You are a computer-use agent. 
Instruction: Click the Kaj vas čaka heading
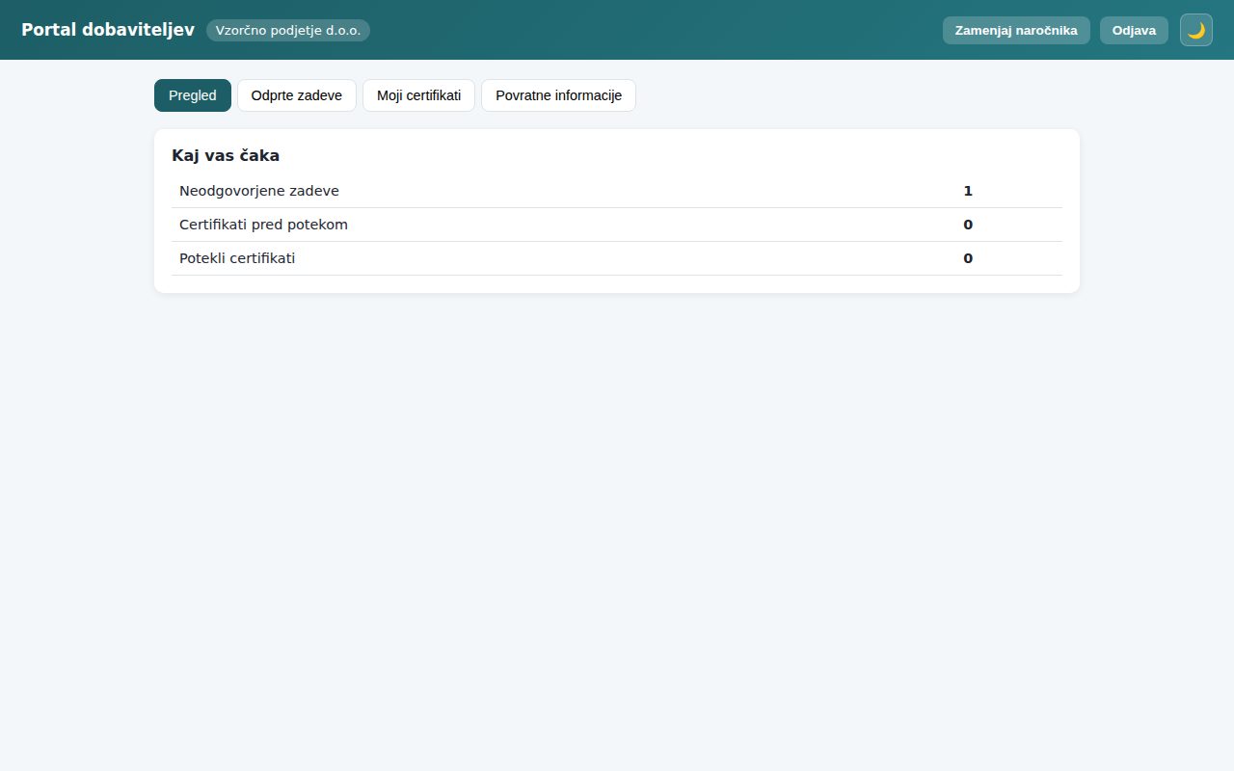pos(226,155)
